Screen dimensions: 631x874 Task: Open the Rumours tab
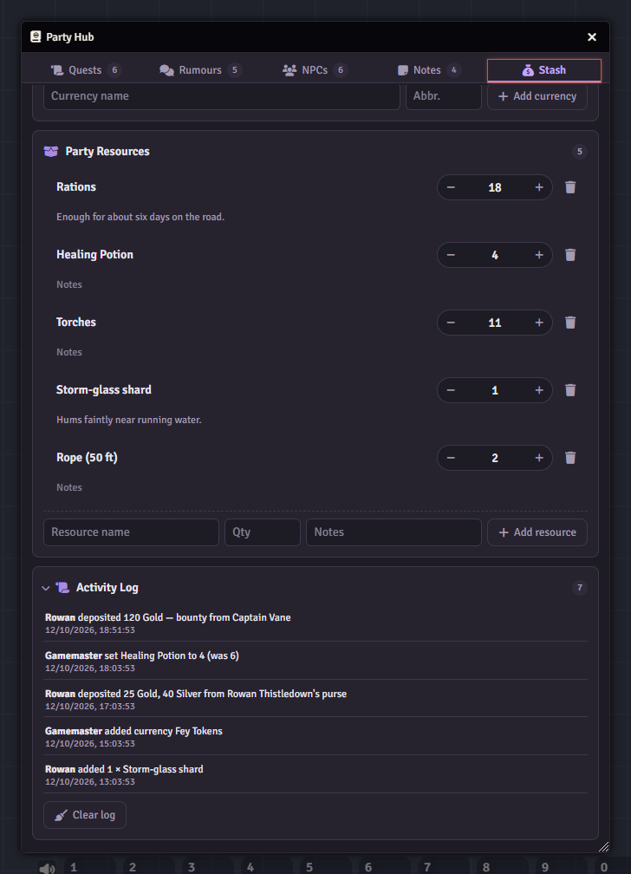tap(200, 70)
